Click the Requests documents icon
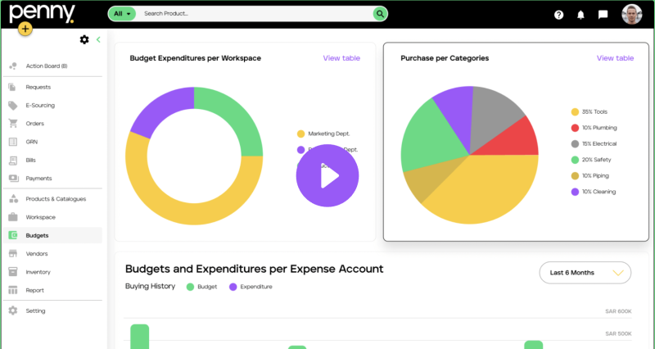 (x=13, y=87)
